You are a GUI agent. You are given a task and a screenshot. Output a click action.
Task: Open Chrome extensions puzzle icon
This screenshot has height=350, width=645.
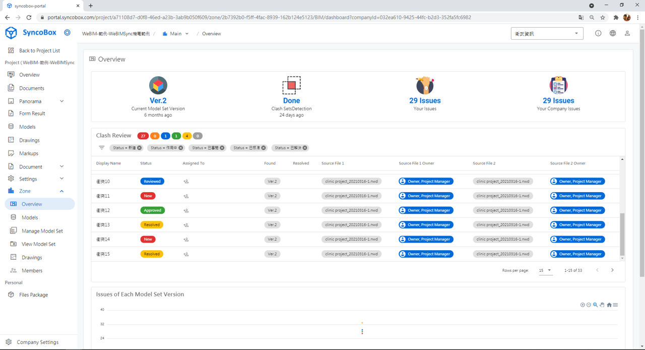(x=616, y=17)
